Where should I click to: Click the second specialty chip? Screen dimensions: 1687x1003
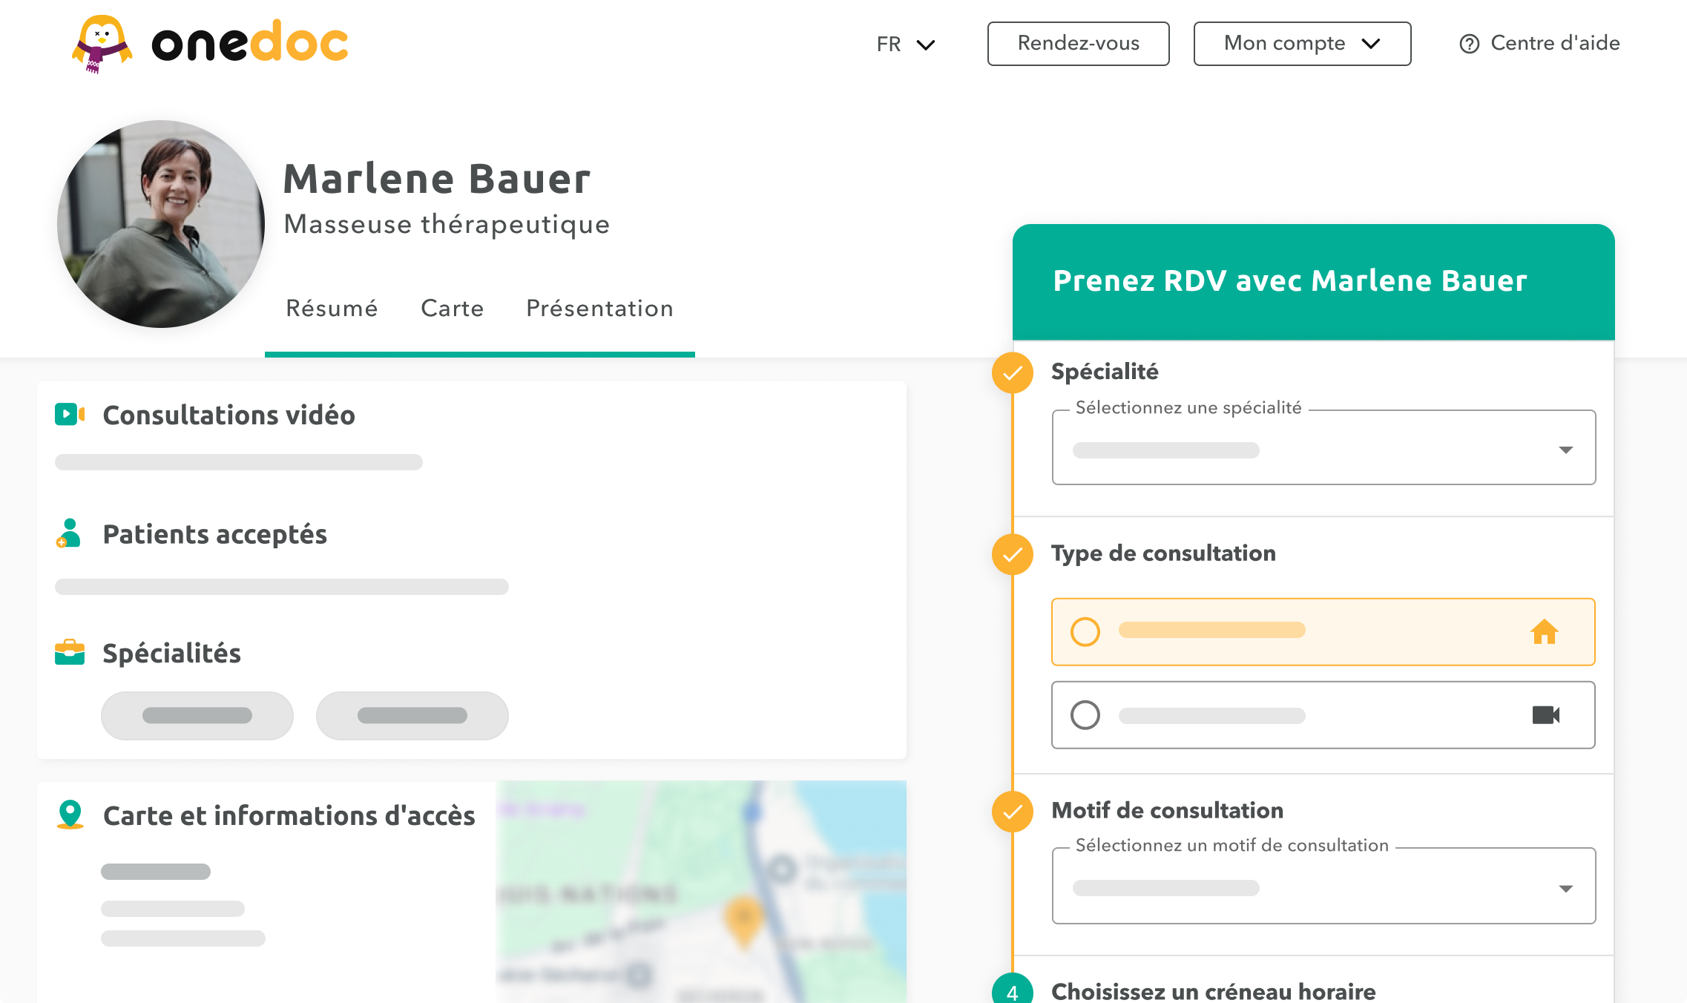(412, 716)
